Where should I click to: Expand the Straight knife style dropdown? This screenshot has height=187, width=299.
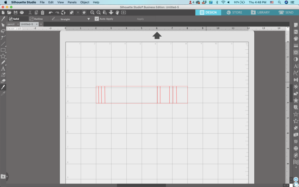click(88, 19)
